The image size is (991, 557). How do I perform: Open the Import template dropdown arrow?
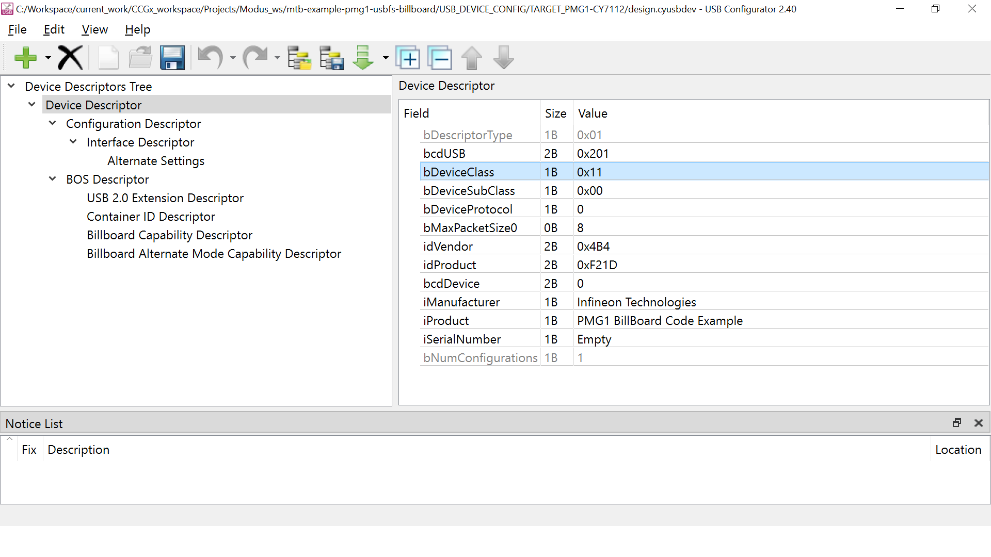(386, 58)
